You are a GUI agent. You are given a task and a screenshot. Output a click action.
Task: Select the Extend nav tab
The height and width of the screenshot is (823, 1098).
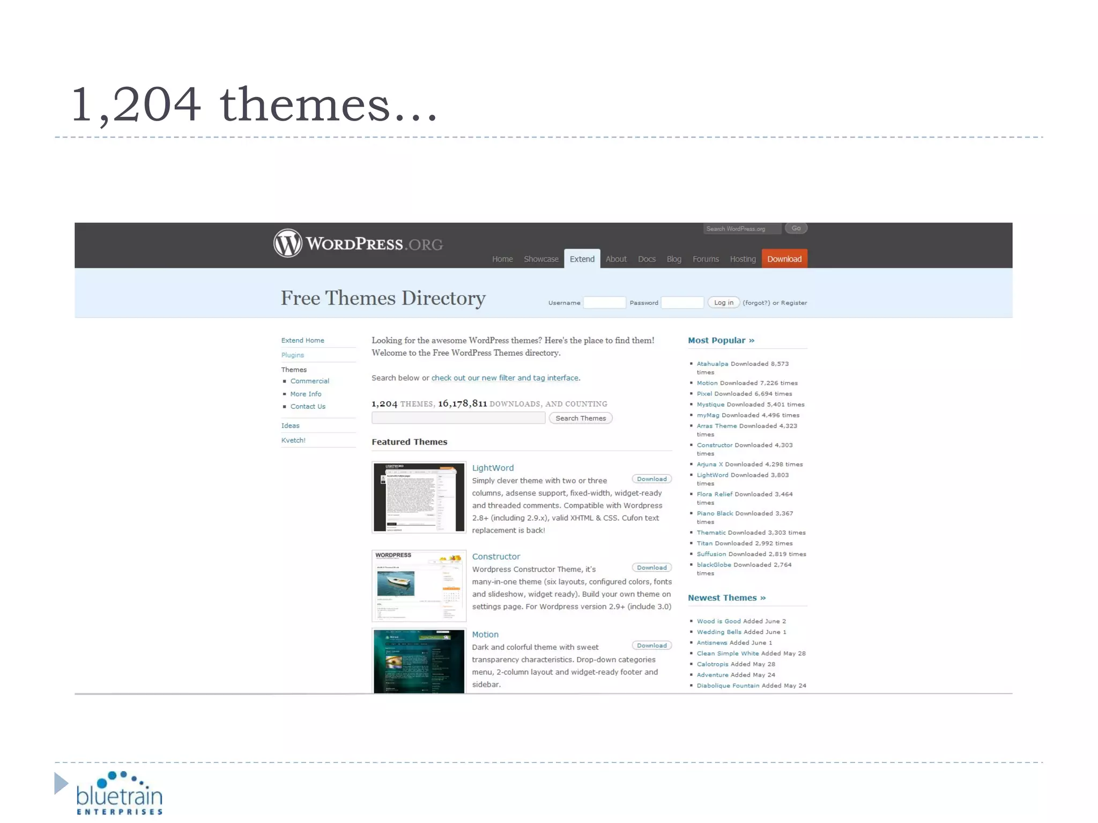[582, 259]
